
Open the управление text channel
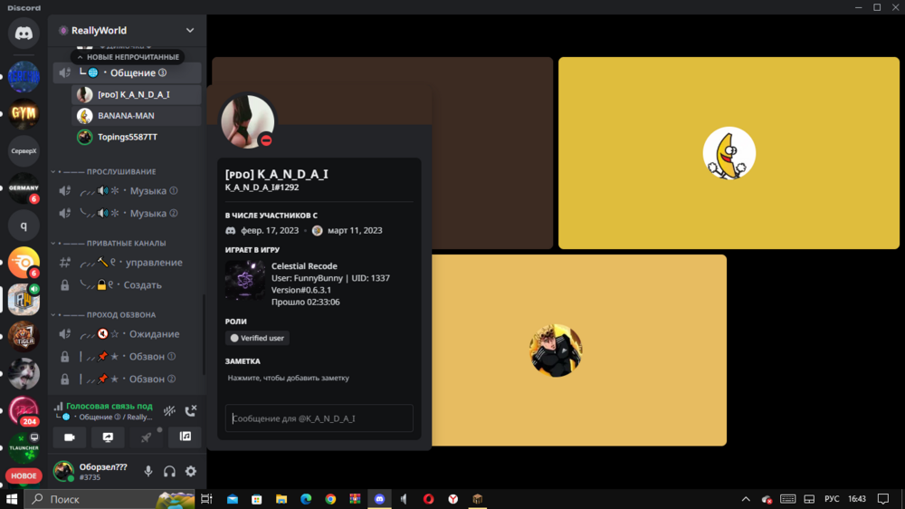click(x=127, y=263)
